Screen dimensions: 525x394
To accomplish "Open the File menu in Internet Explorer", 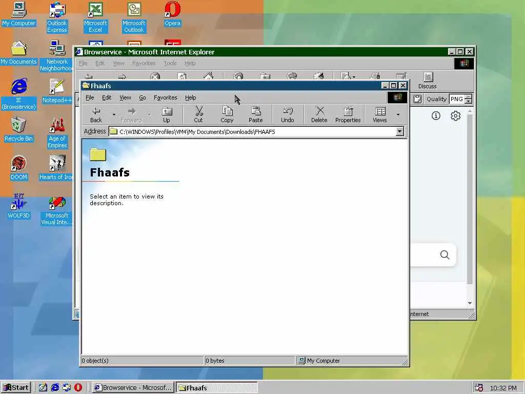I will tap(83, 63).
